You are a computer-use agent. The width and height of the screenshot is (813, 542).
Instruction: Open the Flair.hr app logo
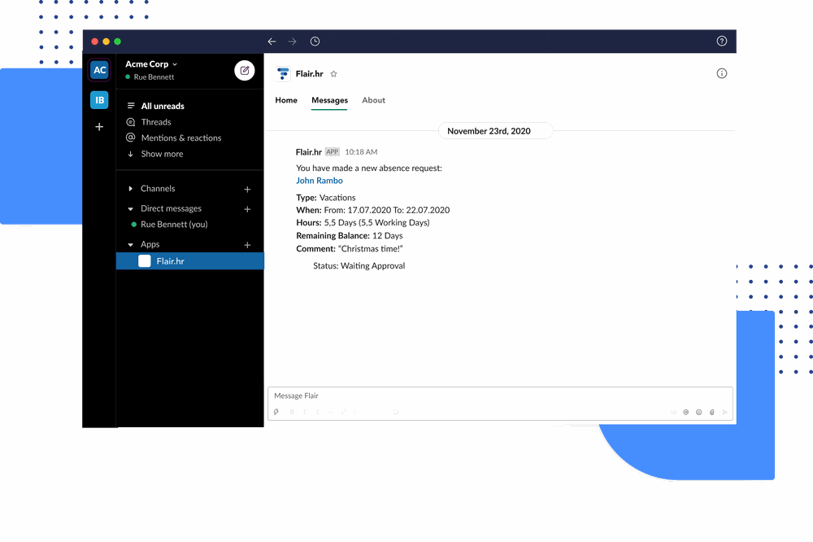(283, 74)
